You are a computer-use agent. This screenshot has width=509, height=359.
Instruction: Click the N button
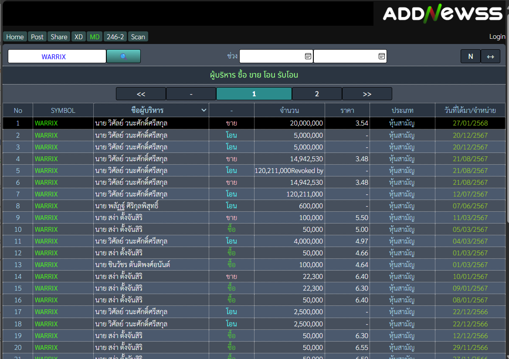pyautogui.click(x=470, y=57)
